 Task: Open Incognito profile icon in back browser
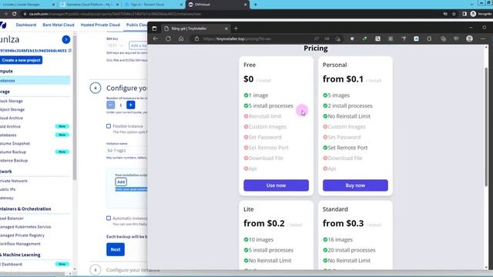pyautogui.click(x=473, y=14)
